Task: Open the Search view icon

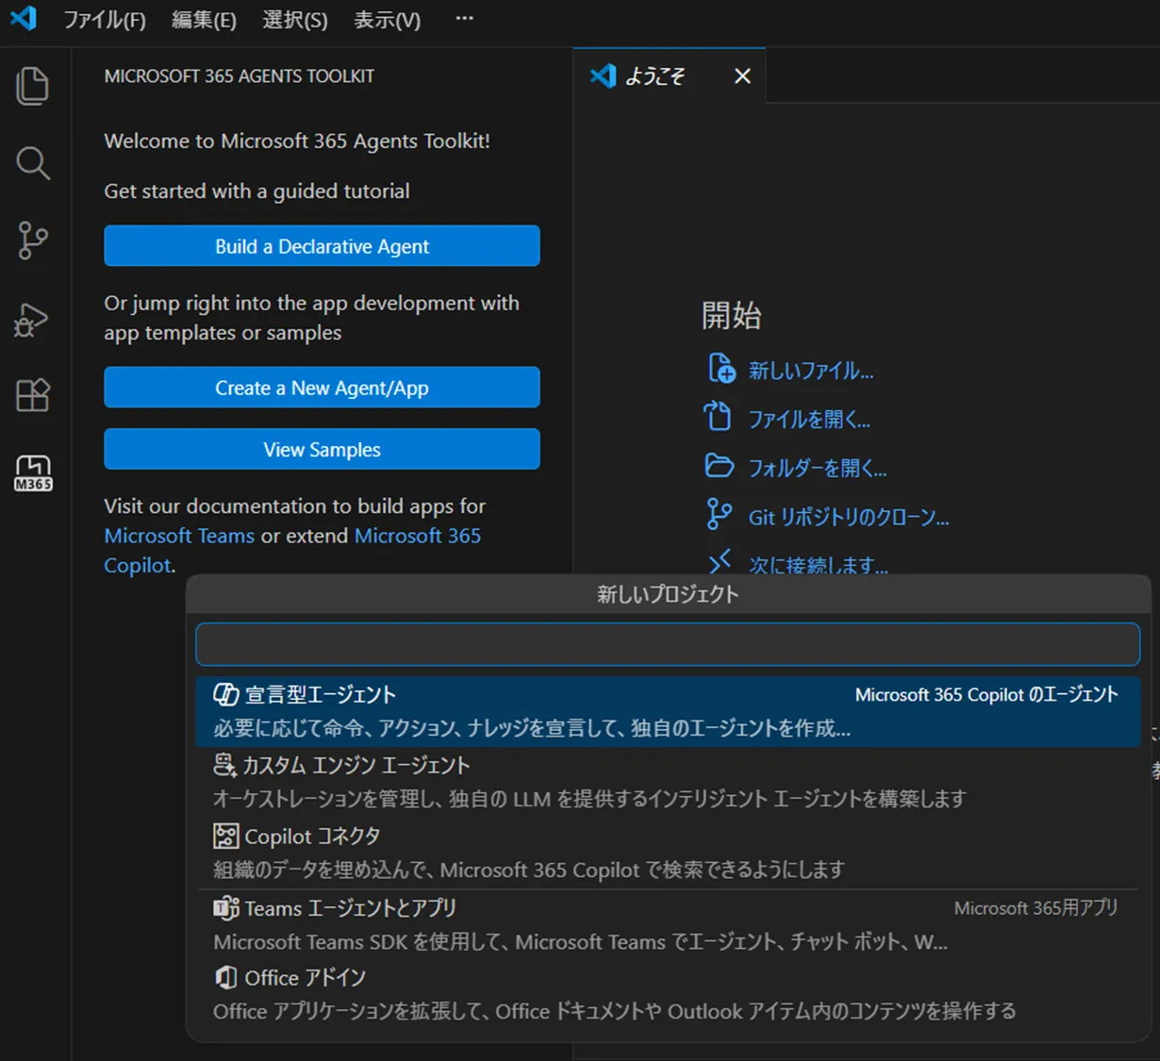Action: (x=33, y=163)
